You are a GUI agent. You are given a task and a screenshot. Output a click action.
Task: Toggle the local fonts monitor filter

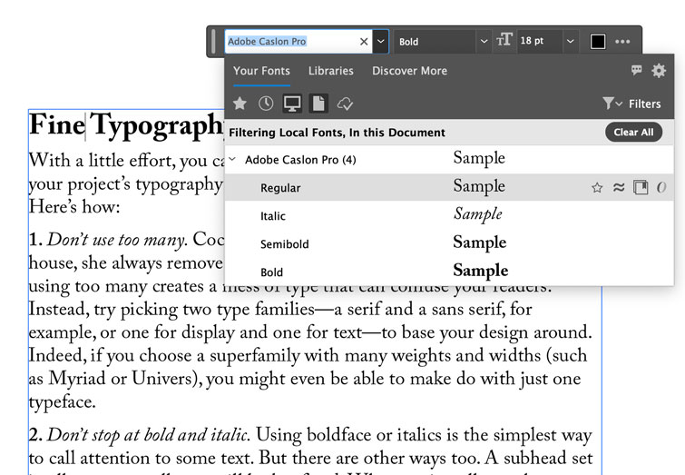point(292,104)
